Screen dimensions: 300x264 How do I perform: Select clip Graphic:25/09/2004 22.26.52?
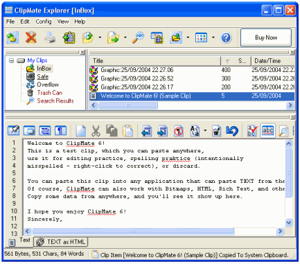point(192,78)
